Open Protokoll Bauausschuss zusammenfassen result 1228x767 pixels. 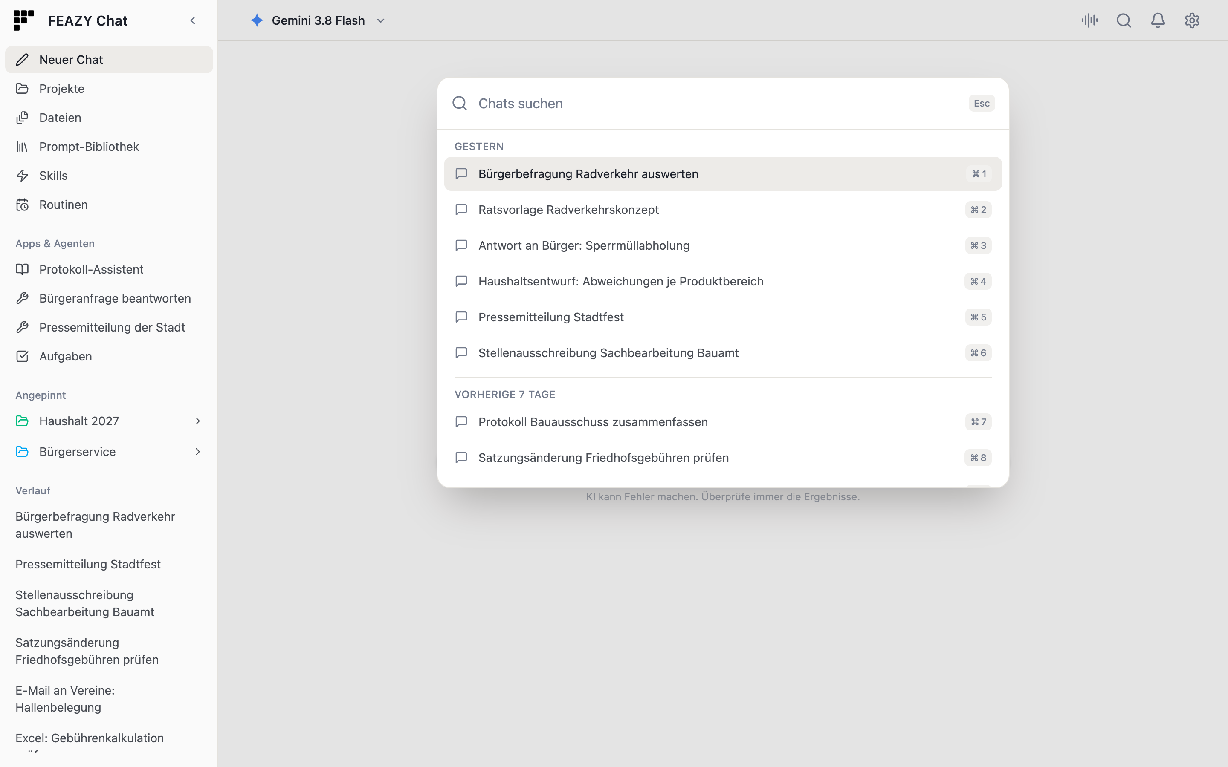(x=723, y=421)
